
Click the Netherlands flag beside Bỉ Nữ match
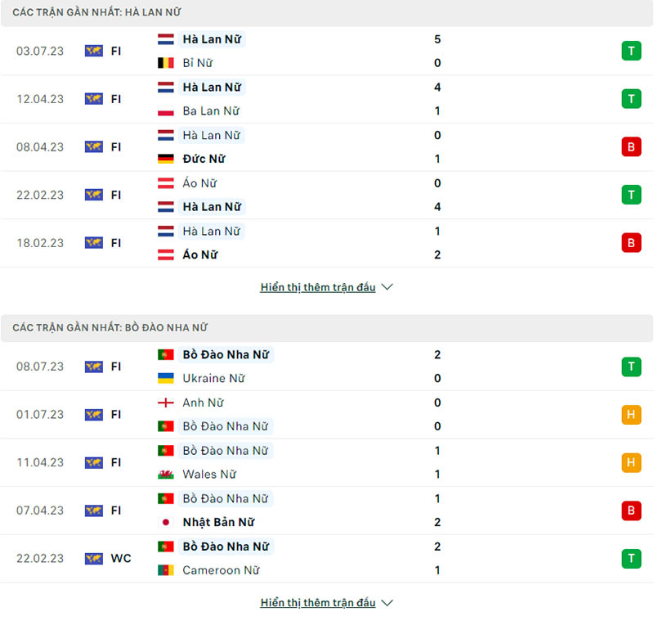[x=165, y=39]
